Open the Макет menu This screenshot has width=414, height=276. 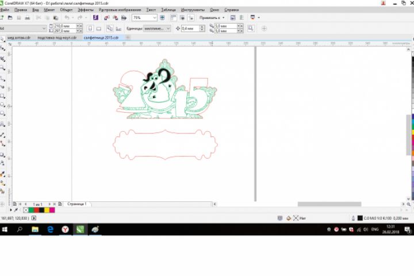click(49, 10)
